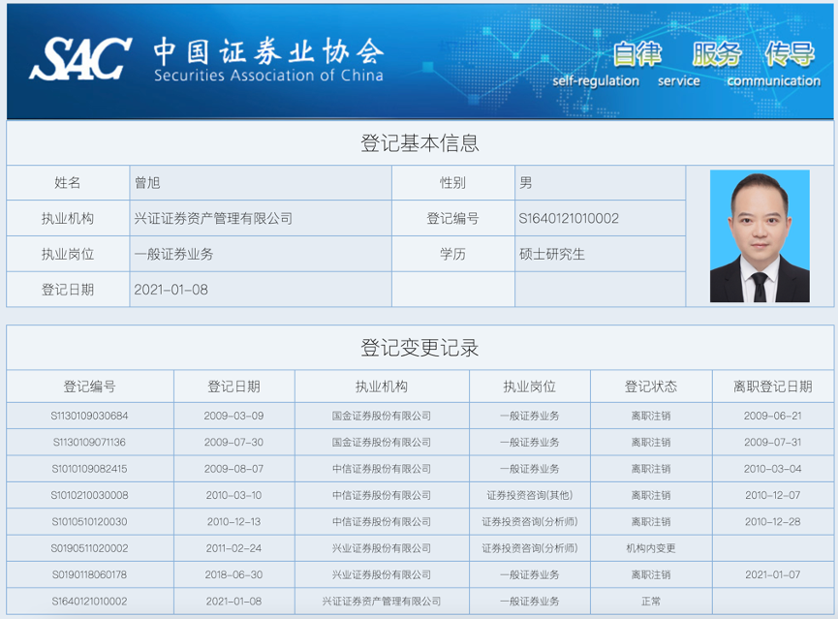Click 中信证券股份有限公司 in the S1010210030008 row
839x619 pixels.
tap(382, 495)
